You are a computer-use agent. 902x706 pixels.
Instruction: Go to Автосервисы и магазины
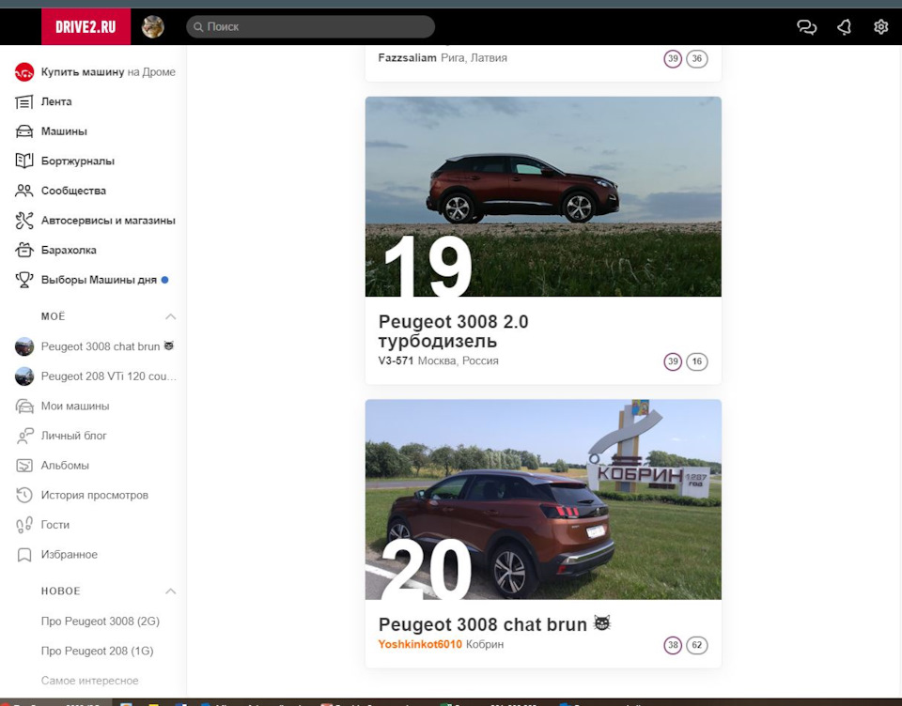tap(108, 221)
